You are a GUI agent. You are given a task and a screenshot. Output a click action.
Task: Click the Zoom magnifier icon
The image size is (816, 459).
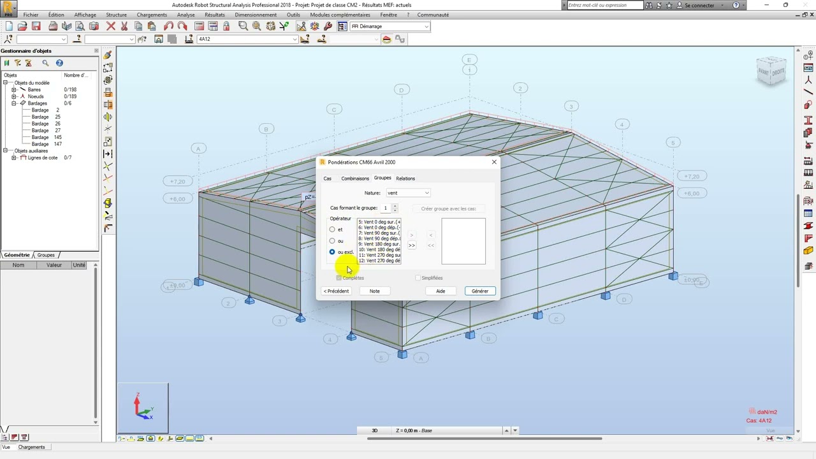click(243, 26)
